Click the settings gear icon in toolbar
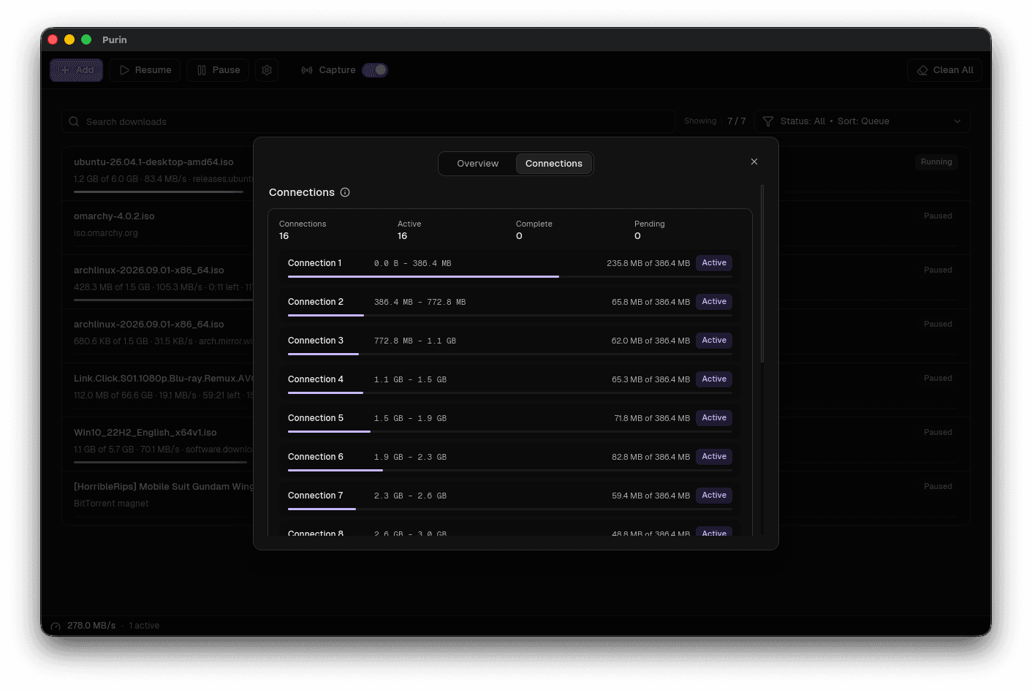The width and height of the screenshot is (1032, 690). (x=267, y=70)
